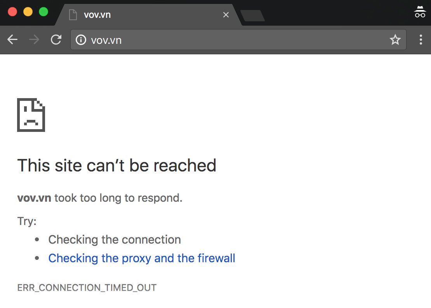Focus the address bar showing vov.vn

(x=233, y=40)
